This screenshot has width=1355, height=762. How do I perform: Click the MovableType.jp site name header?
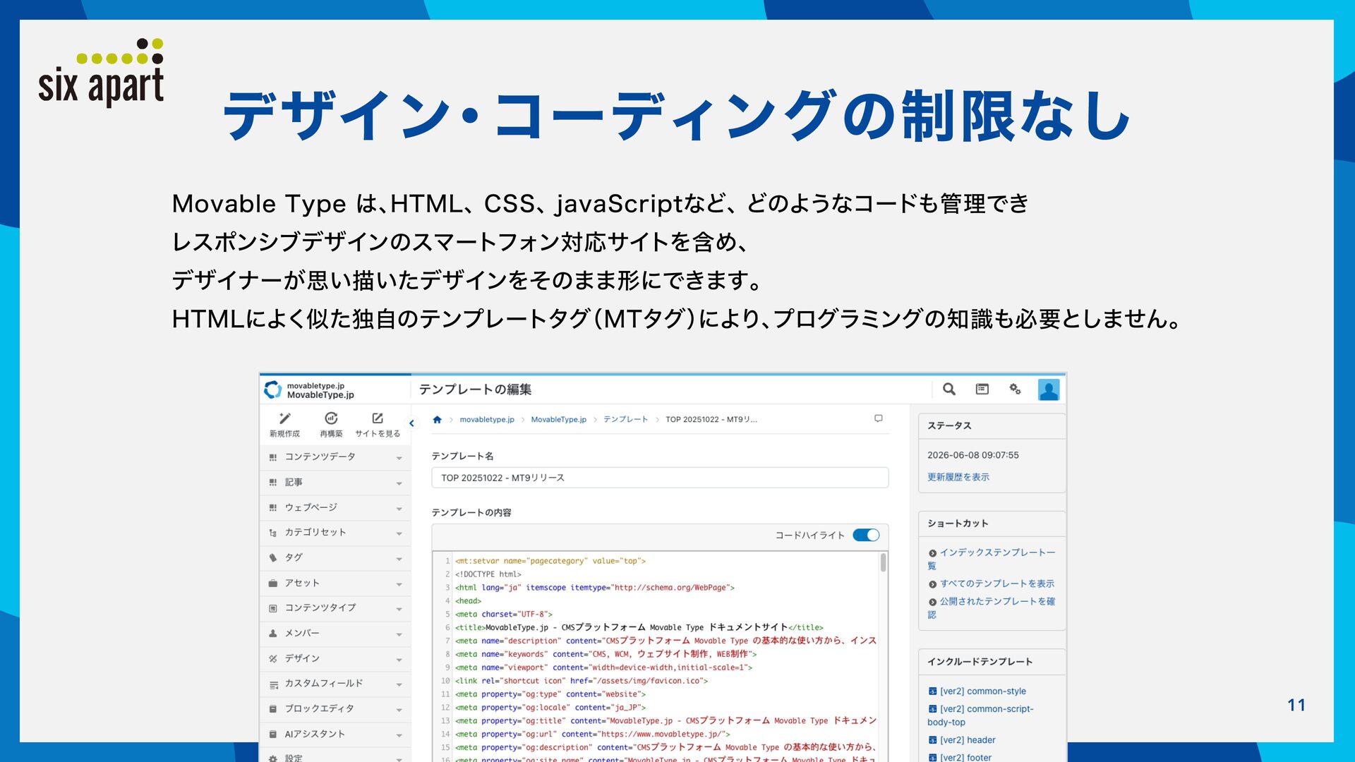tap(320, 395)
